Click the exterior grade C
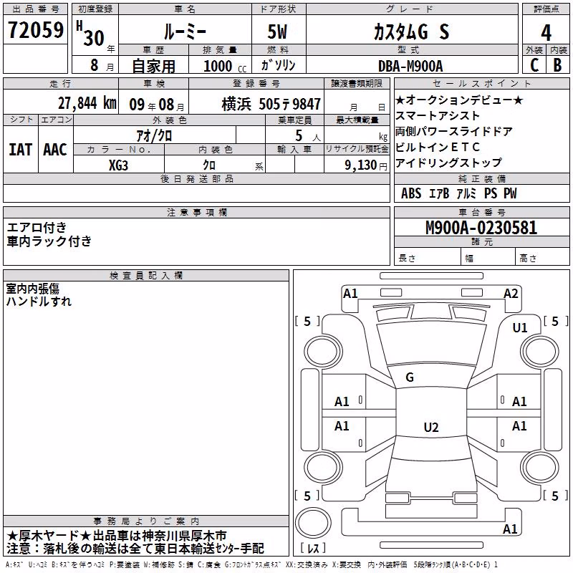 [534, 65]
